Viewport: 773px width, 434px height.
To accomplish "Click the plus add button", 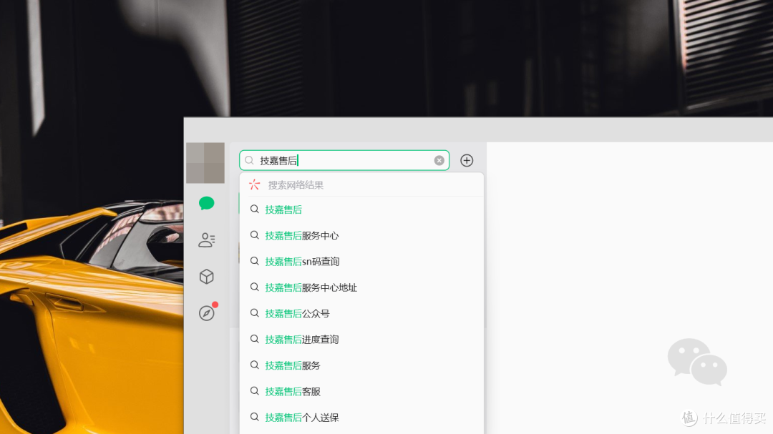I will click(467, 161).
